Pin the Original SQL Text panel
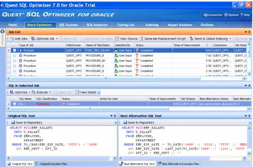Screen dimensions: 253x167 (115, 116)
